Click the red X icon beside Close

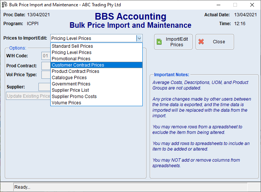201,42
